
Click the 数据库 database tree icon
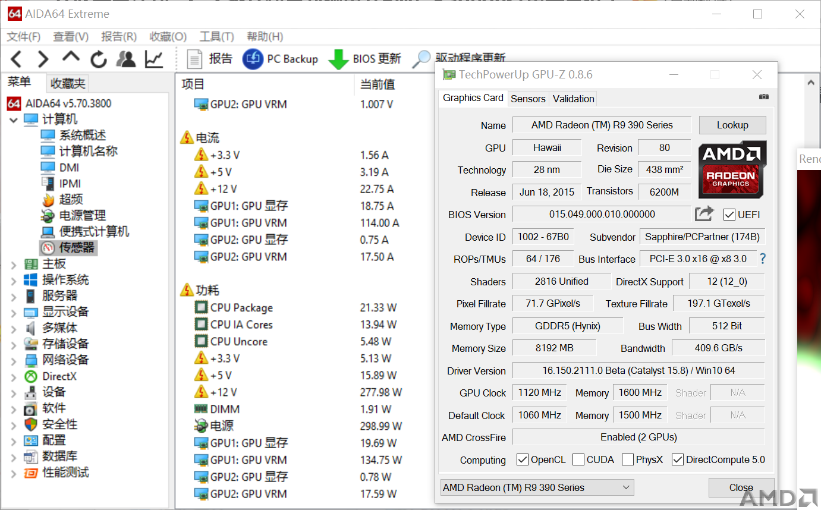click(x=31, y=457)
